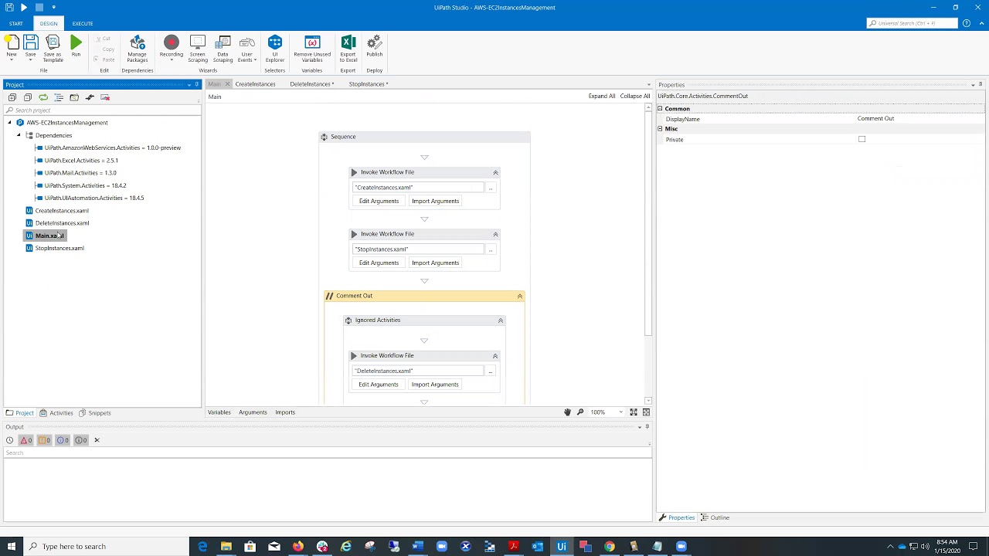Open UI Explorer
The height and width of the screenshot is (556, 989).
tap(274, 48)
